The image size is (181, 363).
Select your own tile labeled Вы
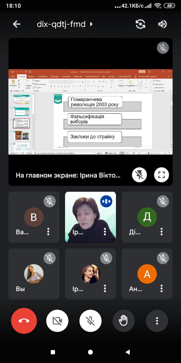click(34, 274)
